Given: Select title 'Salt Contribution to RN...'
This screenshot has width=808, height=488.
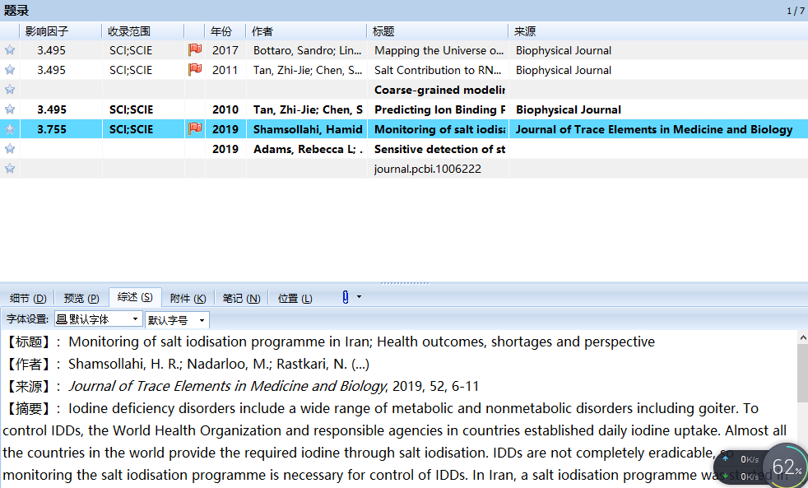Looking at the screenshot, I should coord(438,70).
